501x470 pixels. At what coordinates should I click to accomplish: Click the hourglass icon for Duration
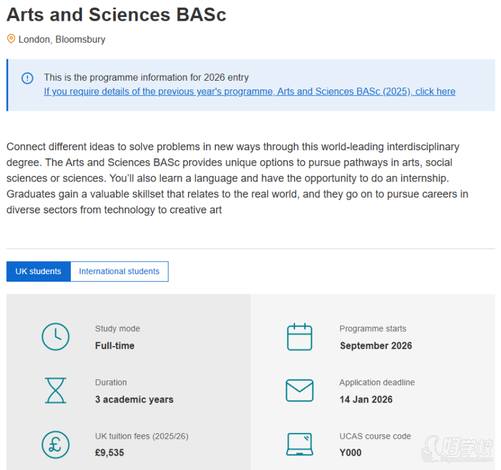56,391
